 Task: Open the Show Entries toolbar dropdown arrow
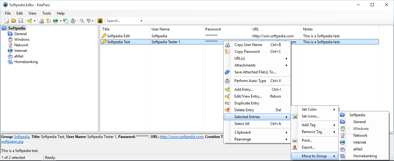point(93,21)
